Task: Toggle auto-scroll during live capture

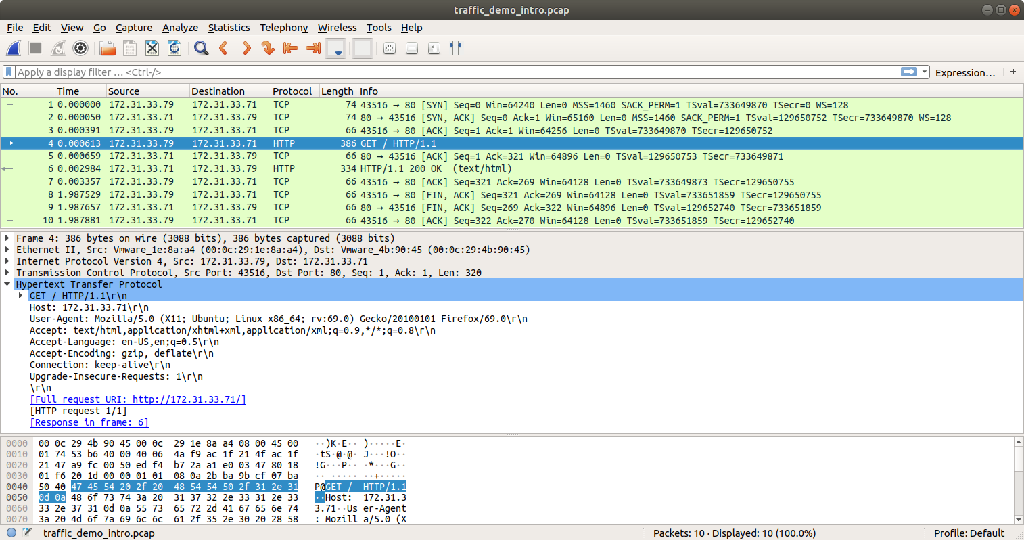Action: tap(335, 48)
